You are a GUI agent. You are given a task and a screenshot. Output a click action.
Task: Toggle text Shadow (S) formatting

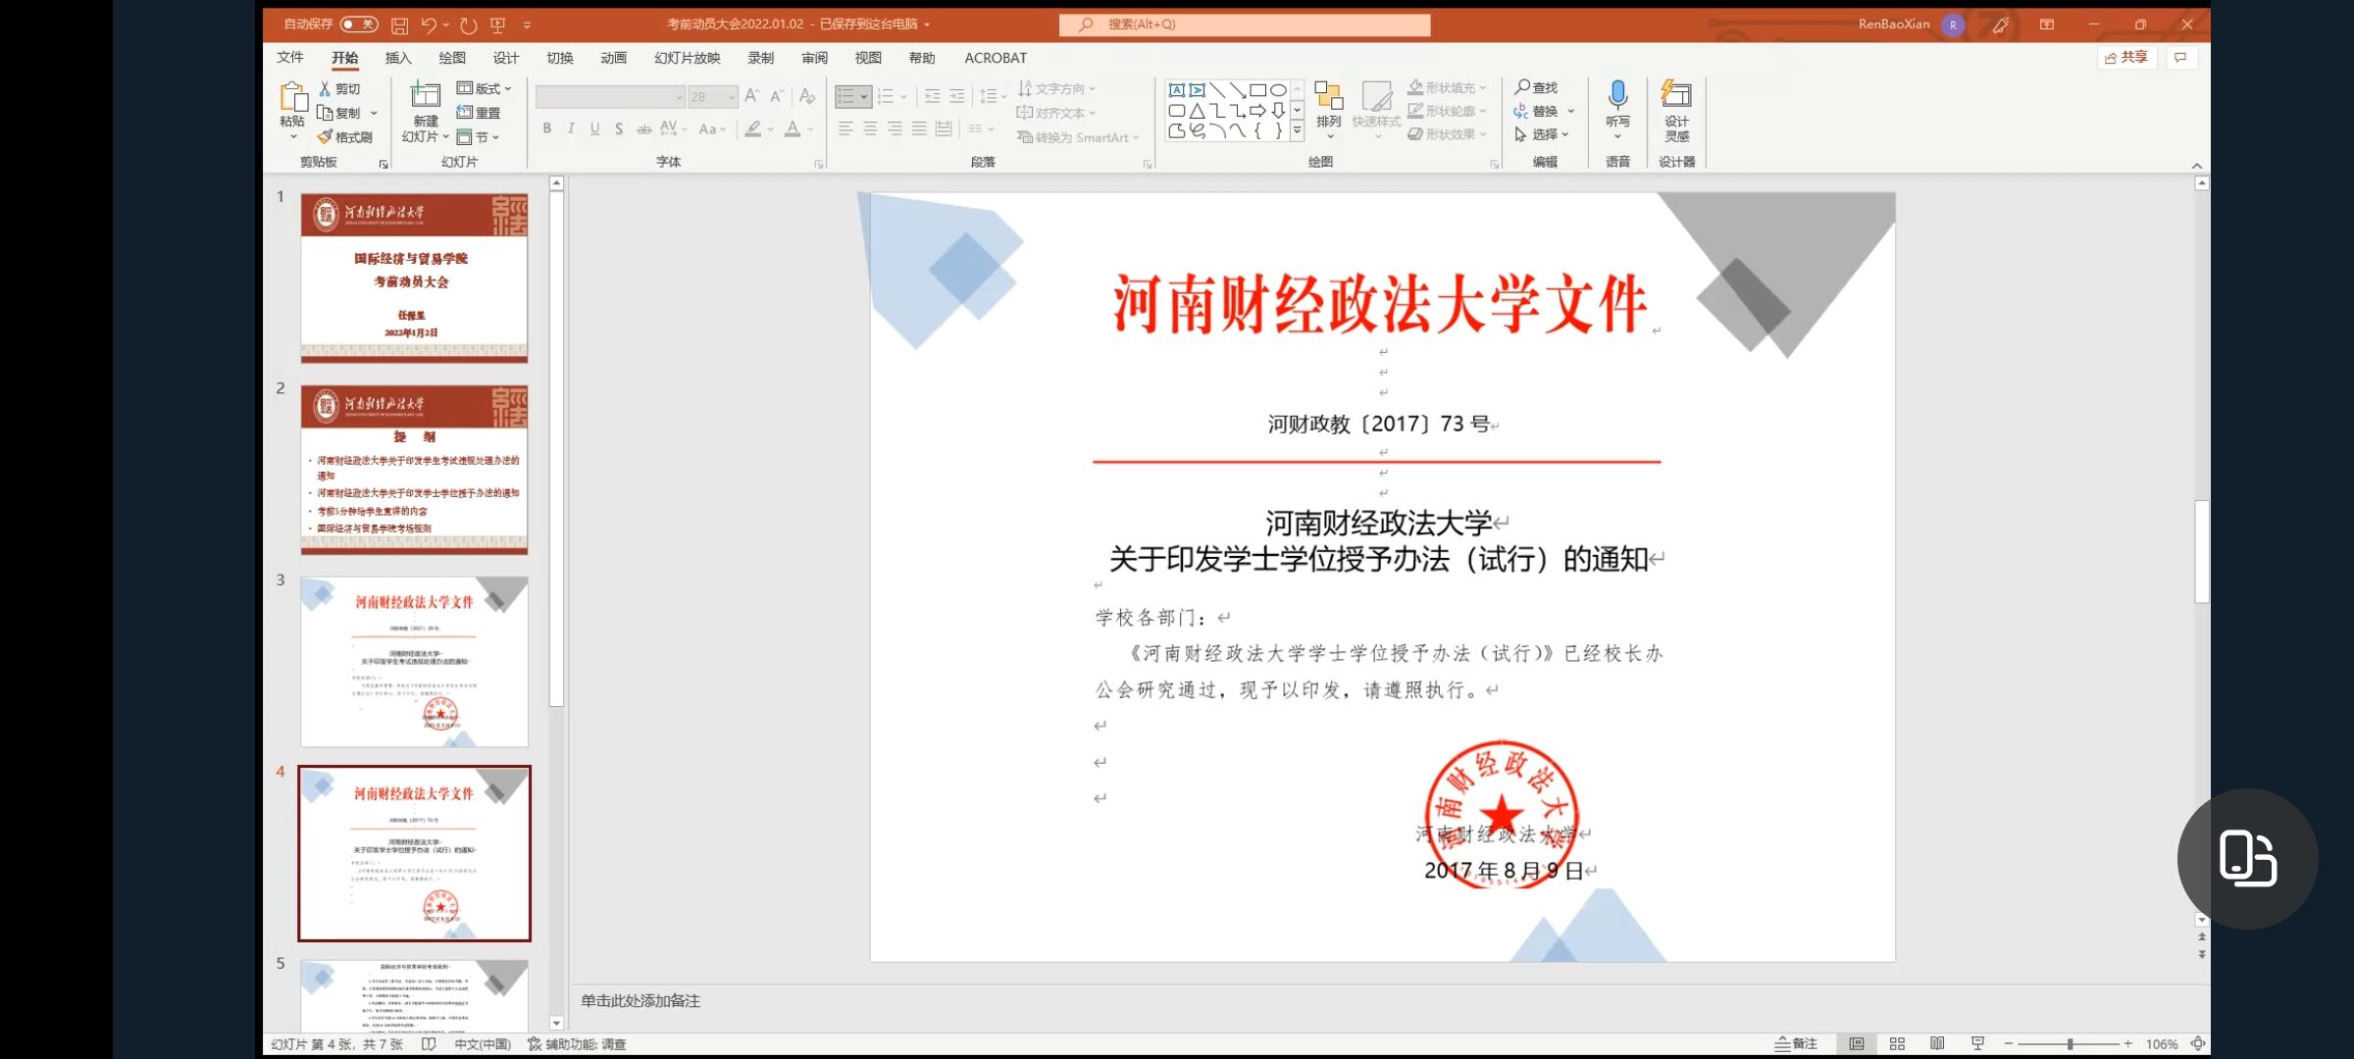[x=619, y=128]
